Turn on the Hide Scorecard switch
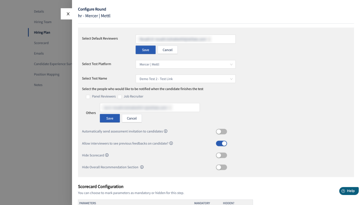360x205 pixels. click(221, 155)
